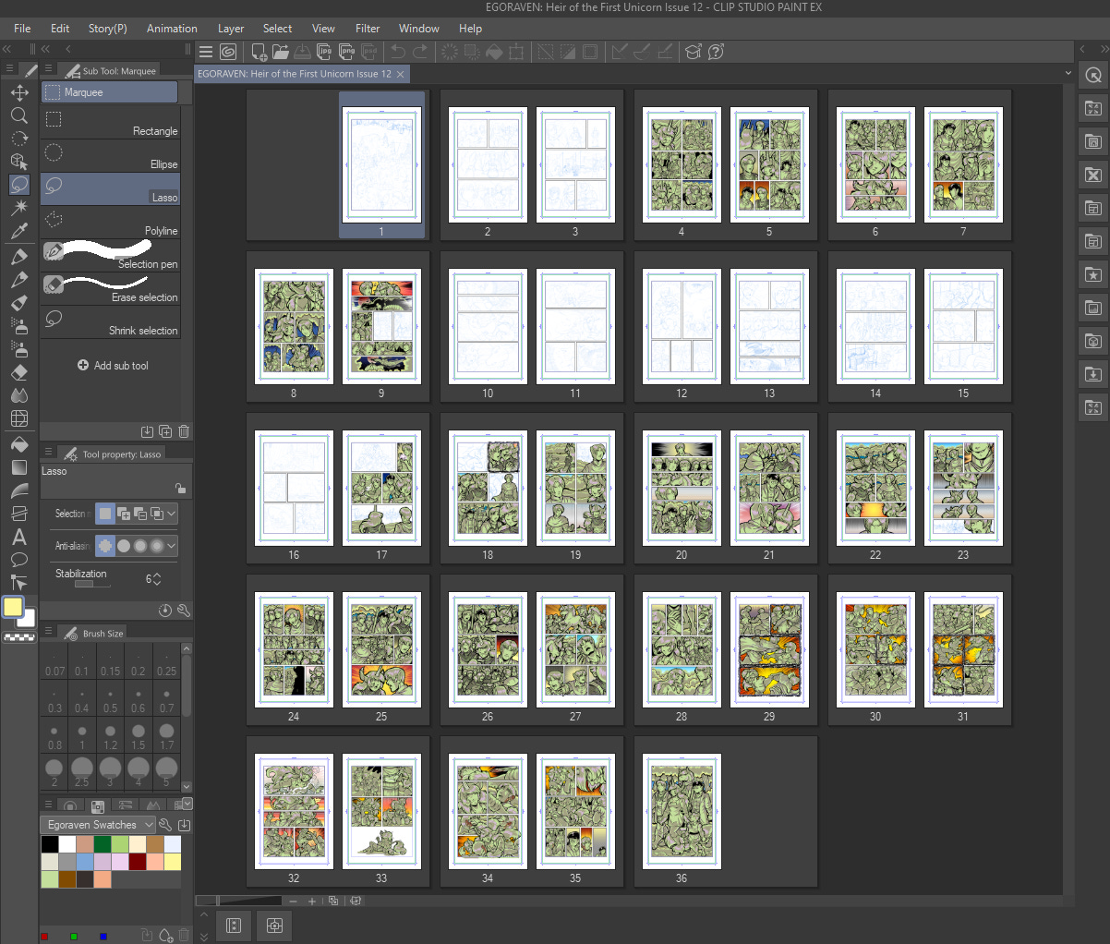Screen dimensions: 1110x944
Task: Open the Tool property panel menu
Action: pyautogui.click(x=49, y=453)
